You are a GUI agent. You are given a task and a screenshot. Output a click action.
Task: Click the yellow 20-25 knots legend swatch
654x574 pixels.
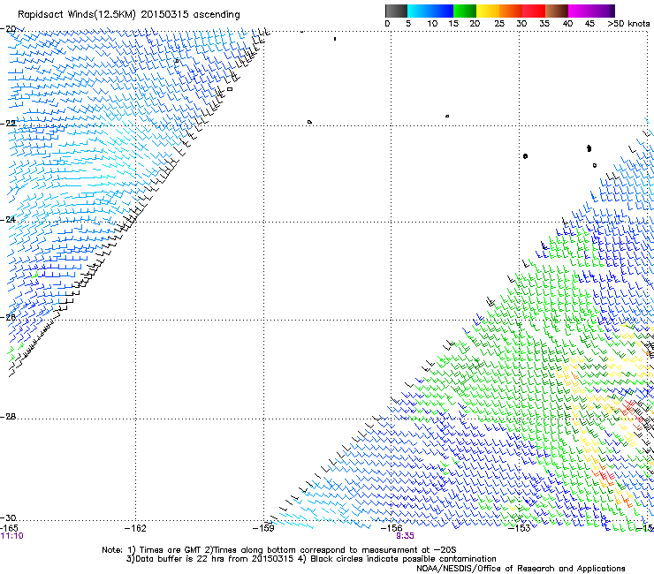click(488, 11)
